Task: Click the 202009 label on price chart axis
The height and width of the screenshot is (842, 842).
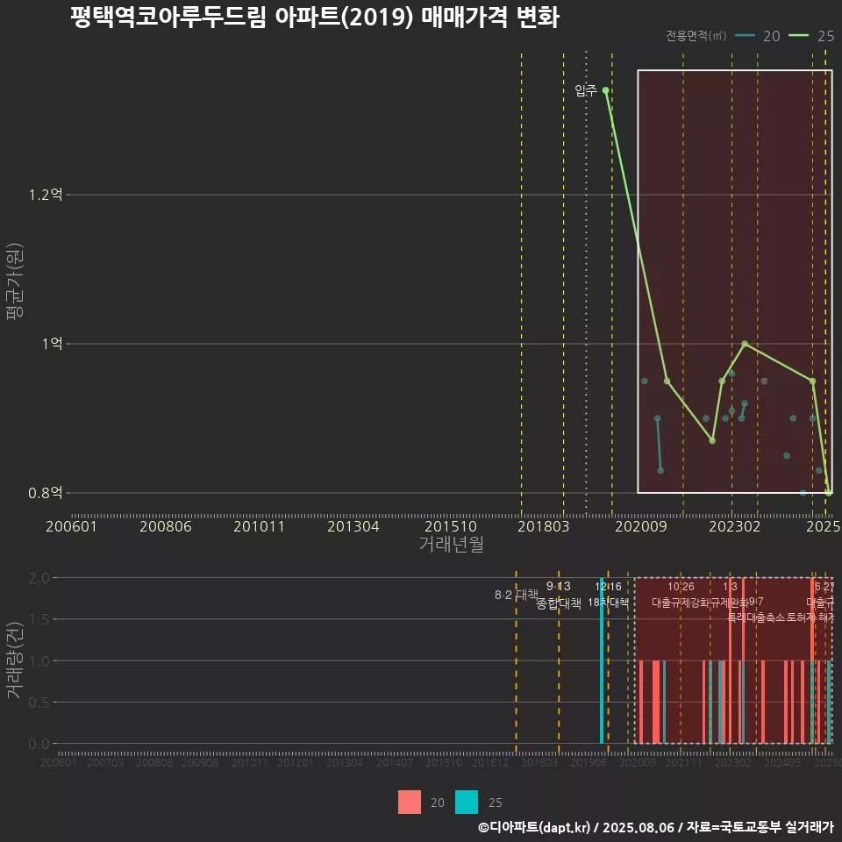Action: click(640, 526)
